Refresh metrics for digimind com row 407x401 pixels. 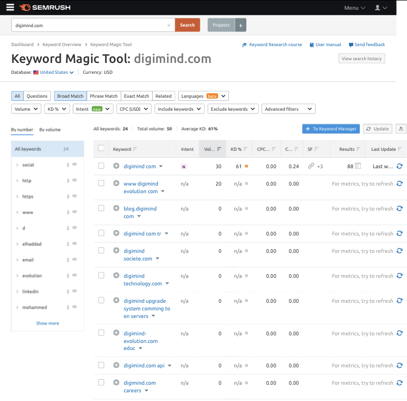coord(399,166)
